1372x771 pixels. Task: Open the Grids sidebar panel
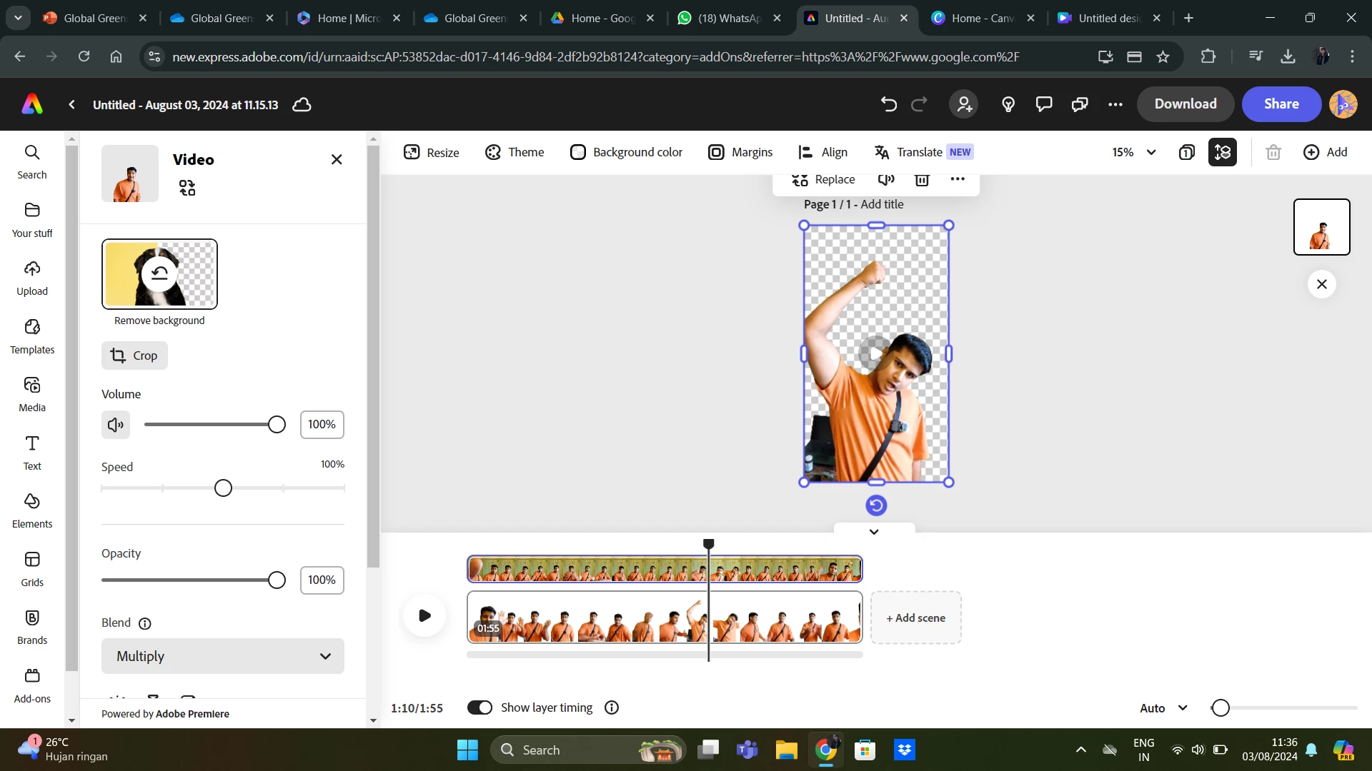coord(32,569)
